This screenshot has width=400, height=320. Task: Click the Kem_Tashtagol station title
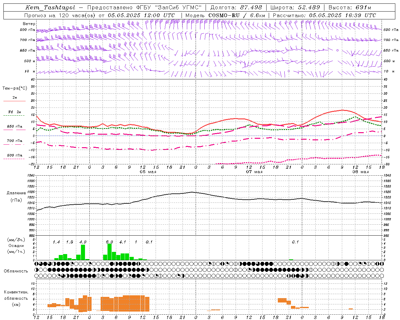click(x=50, y=7)
